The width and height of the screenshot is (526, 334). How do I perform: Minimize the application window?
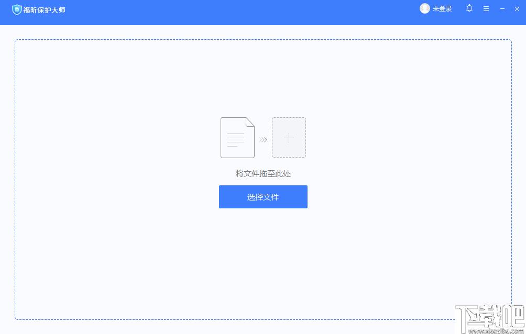(x=502, y=9)
